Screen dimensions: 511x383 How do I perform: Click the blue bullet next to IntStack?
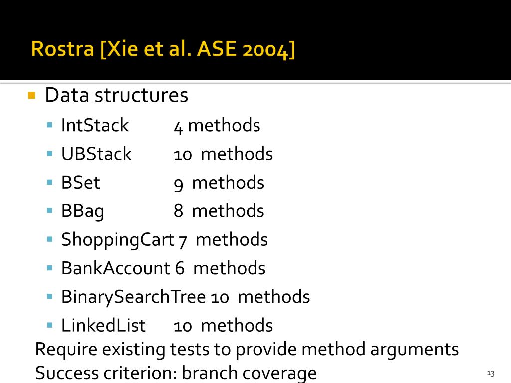(x=50, y=125)
